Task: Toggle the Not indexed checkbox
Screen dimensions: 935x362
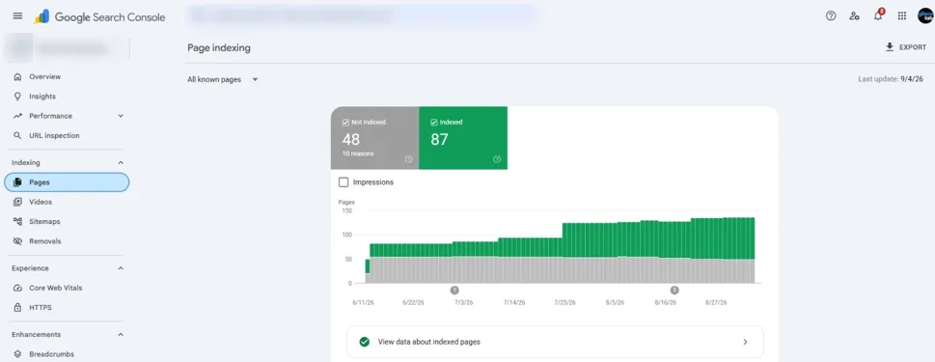Action: 345,122
